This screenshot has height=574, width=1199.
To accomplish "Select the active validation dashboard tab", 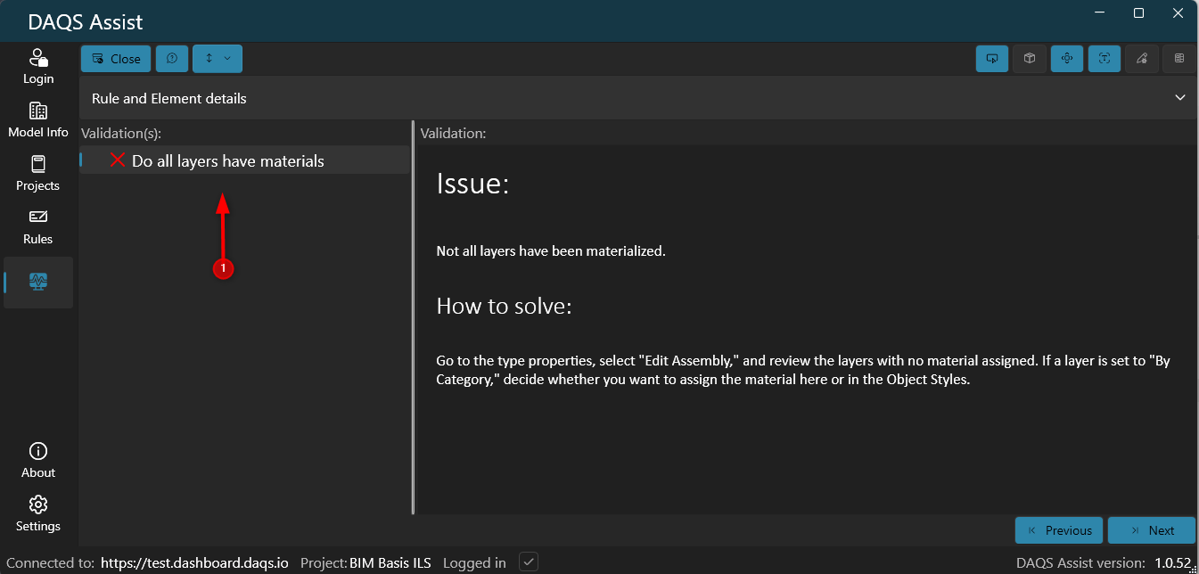I will 37,282.
